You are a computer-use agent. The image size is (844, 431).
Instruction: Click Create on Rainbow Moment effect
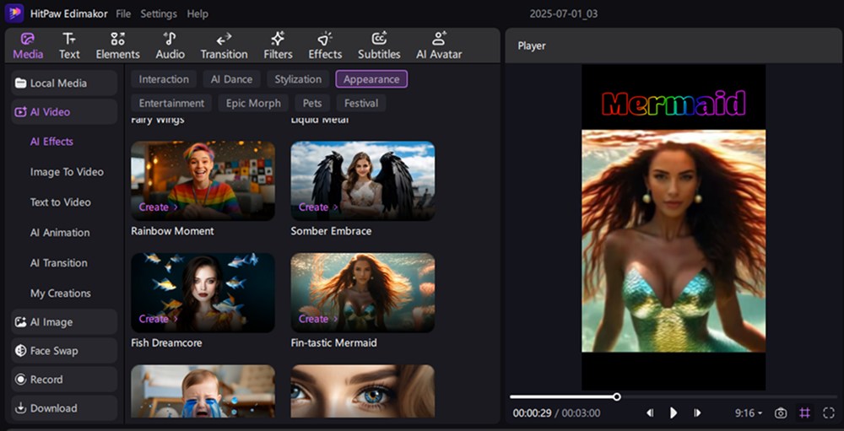coord(158,207)
